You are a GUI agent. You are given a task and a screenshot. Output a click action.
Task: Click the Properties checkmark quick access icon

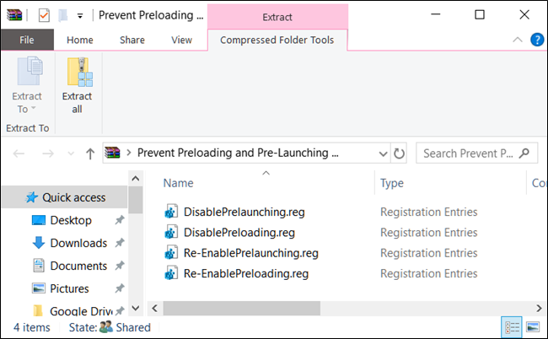(44, 14)
